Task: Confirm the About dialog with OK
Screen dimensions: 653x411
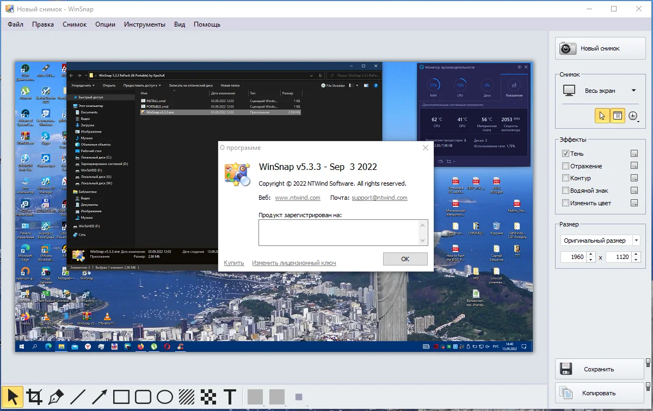Action: [405, 259]
